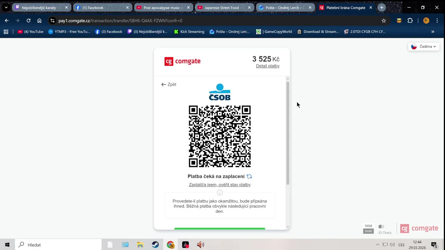Open the (4) YouTube bookmark
The image size is (445, 250).
click(x=31, y=32)
